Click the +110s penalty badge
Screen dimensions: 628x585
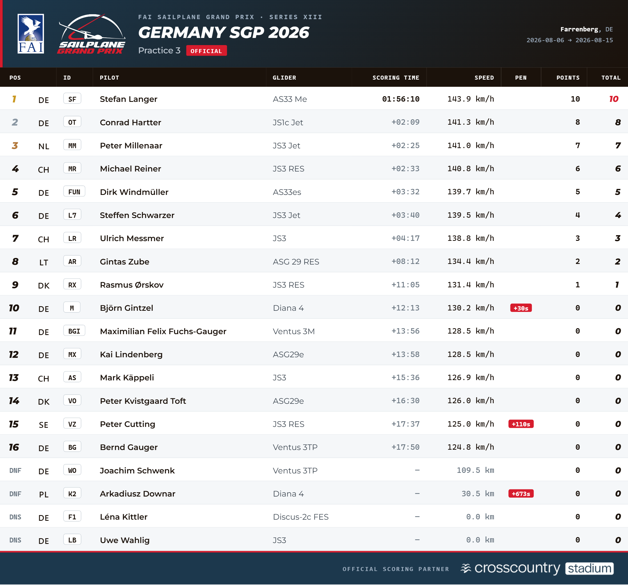click(x=521, y=424)
